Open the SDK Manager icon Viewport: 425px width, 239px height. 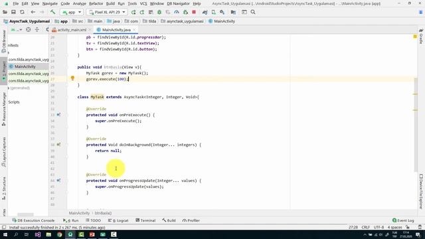point(222,12)
